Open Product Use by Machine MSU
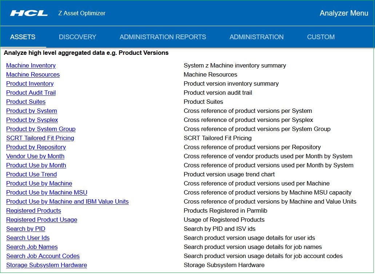The height and width of the screenshot is (274, 375). point(47,193)
